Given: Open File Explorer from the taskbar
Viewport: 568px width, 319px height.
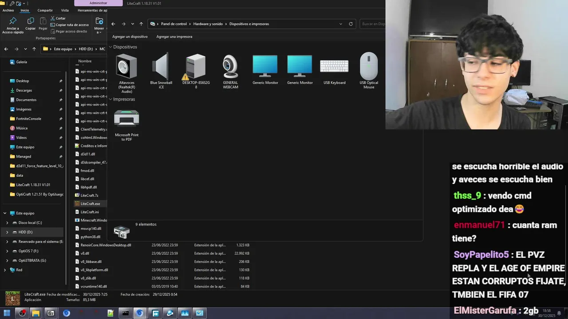Looking at the screenshot, I should [x=35, y=313].
